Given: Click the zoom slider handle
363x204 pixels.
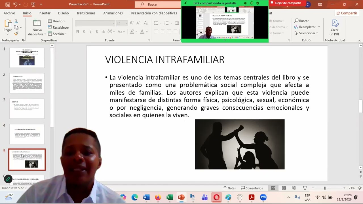Looking at the screenshot, I should click(x=325, y=188).
